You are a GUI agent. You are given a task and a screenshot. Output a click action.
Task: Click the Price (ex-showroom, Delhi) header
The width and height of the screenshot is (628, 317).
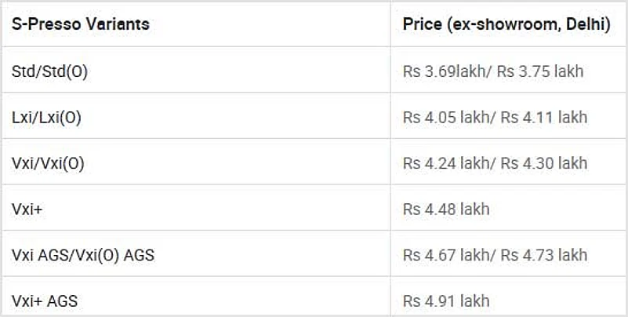[506, 24]
